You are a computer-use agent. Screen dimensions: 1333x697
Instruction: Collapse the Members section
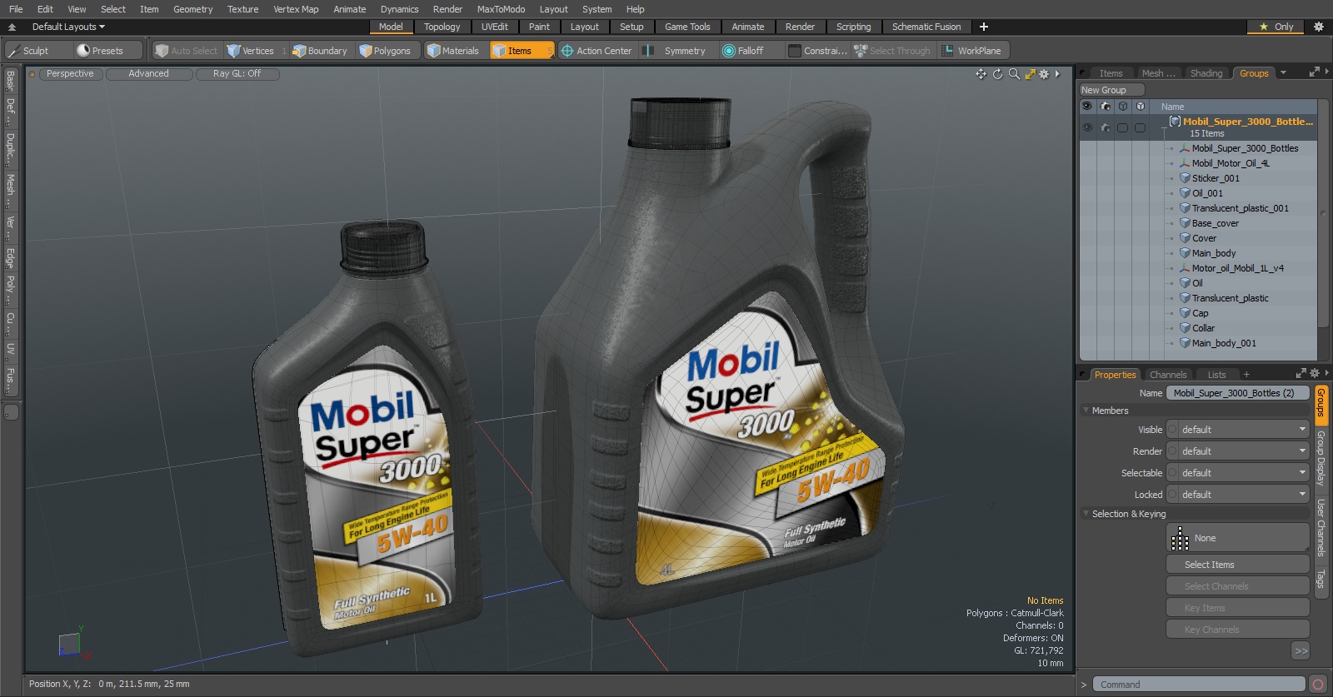tap(1086, 411)
